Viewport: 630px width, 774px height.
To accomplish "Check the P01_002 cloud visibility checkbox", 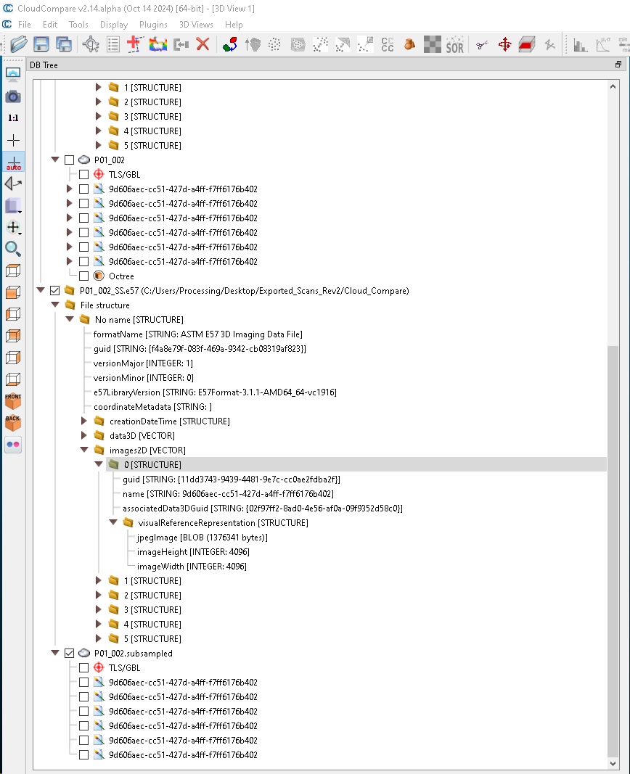I will (x=70, y=160).
